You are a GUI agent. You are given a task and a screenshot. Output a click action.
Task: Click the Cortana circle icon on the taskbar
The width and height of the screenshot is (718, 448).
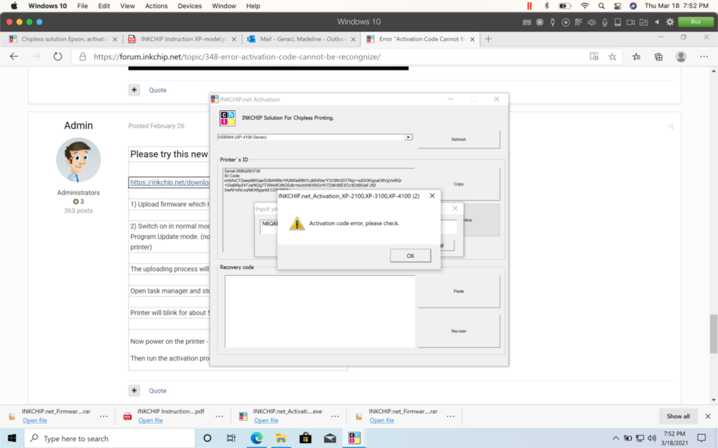207,438
